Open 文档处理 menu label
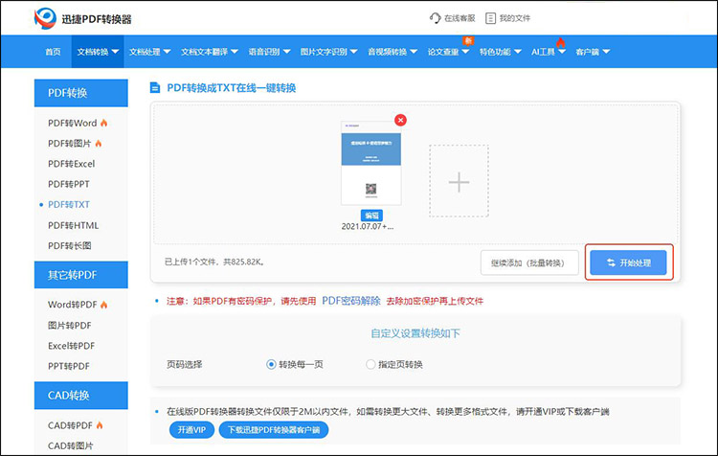This screenshot has width=718, height=456. 145,52
